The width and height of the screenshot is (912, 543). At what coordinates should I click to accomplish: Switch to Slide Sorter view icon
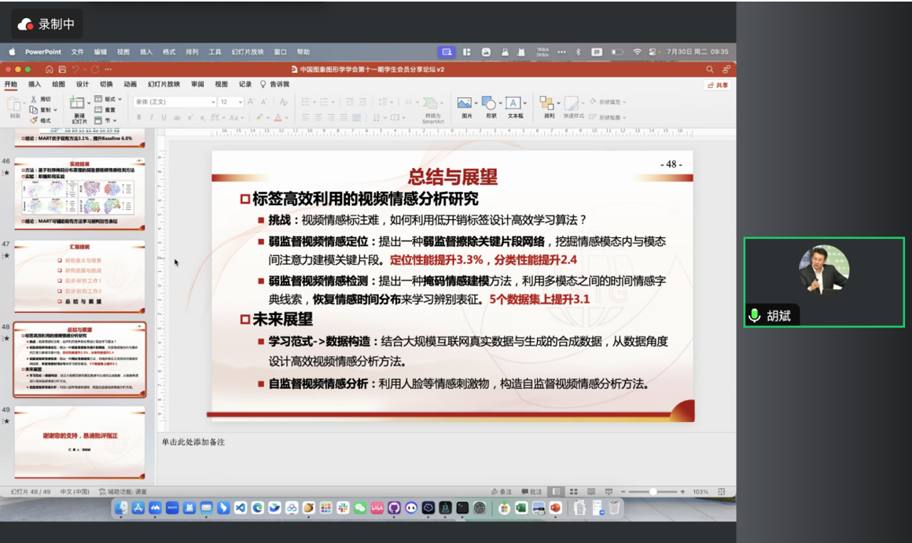[x=573, y=492]
